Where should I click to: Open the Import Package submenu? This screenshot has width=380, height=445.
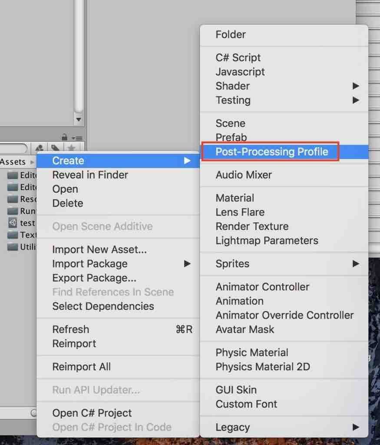click(118, 264)
